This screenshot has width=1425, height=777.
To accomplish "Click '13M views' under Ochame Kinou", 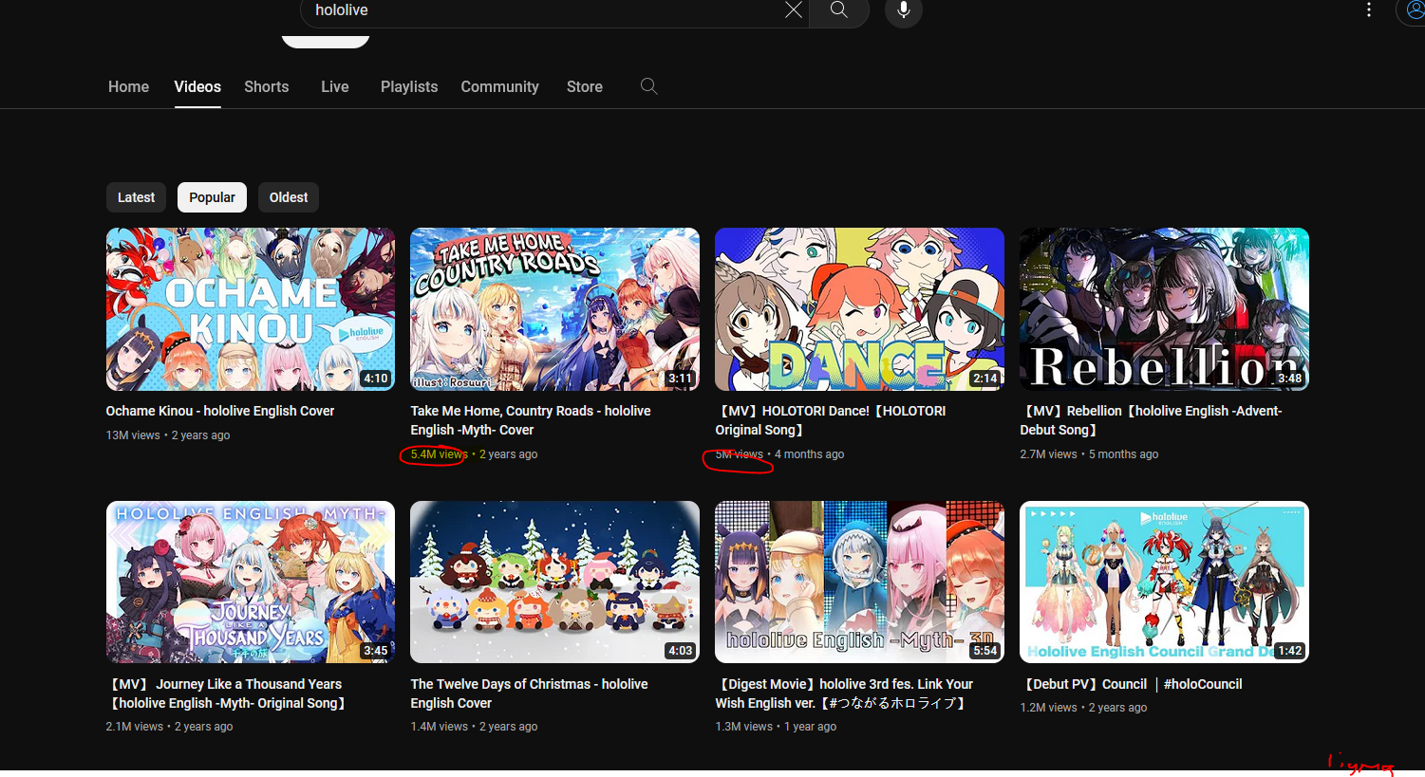I will [133, 435].
